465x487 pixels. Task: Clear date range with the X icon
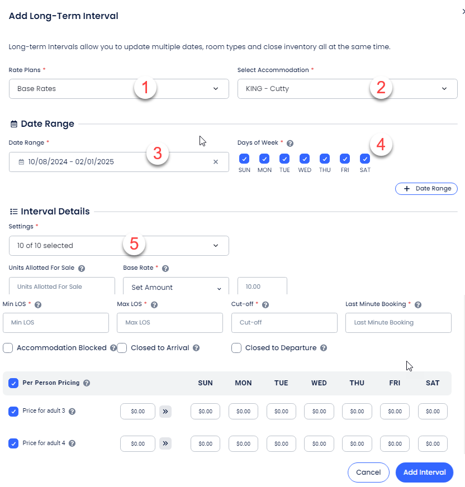point(216,162)
